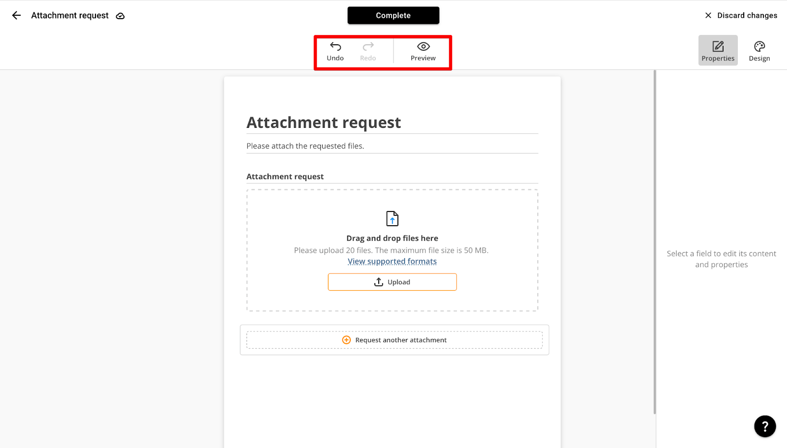
Task: Click the cloud save status icon
Action: [120, 16]
